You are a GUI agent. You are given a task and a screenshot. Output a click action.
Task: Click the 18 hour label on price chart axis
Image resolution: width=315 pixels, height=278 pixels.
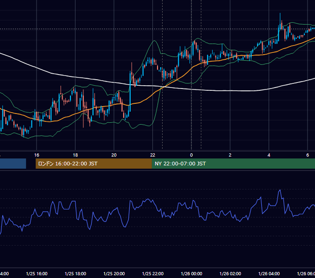pyautogui.click(x=75, y=155)
